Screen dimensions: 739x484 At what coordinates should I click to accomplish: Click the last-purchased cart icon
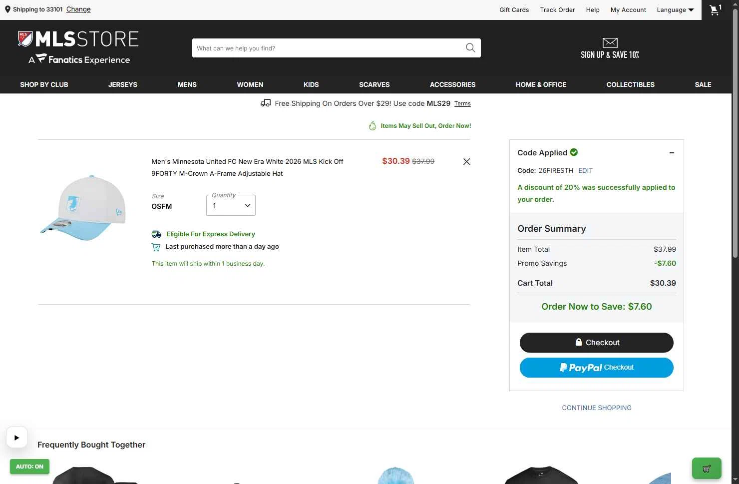tap(156, 247)
